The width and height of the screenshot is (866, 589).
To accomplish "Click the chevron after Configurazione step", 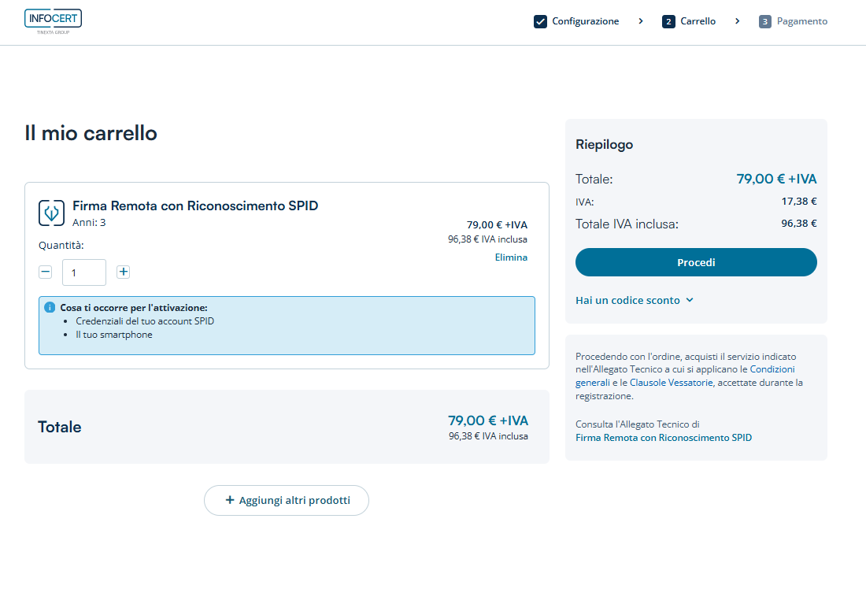I will 641,21.
